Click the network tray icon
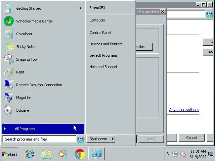Viewport: 215px width, 161px height. (175, 154)
